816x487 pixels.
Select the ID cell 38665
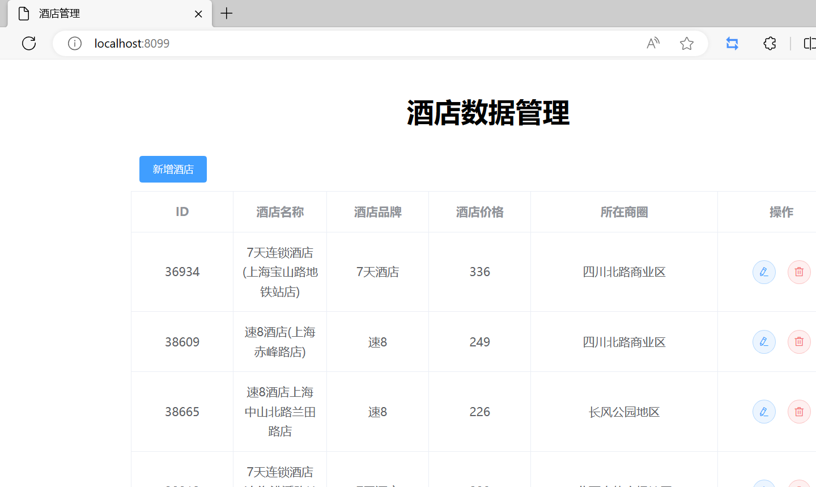[x=182, y=412]
